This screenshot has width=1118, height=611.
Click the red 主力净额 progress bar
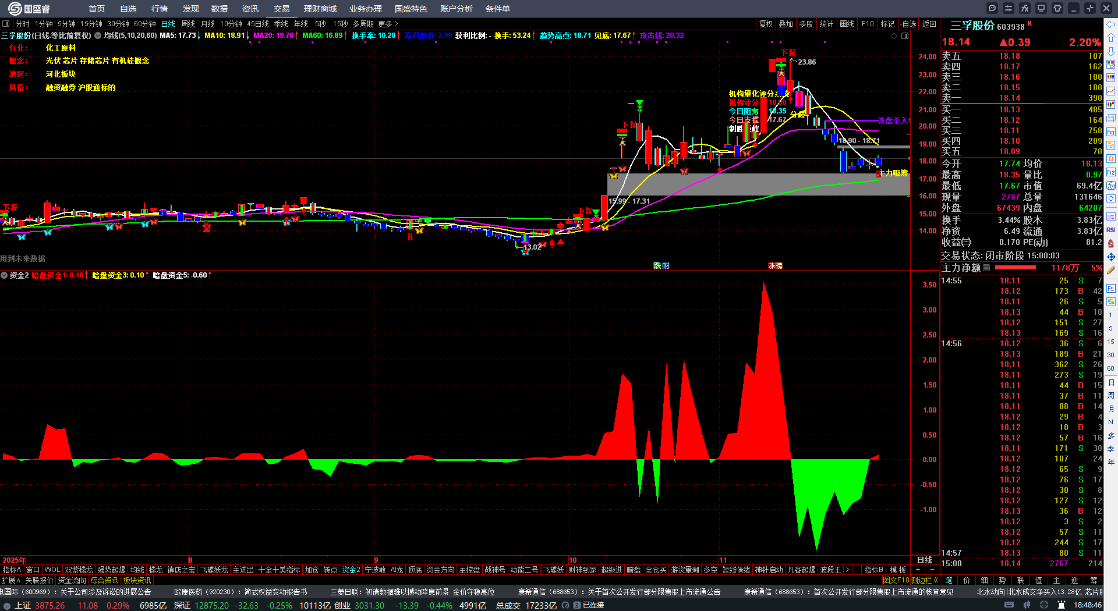click(x=1016, y=268)
